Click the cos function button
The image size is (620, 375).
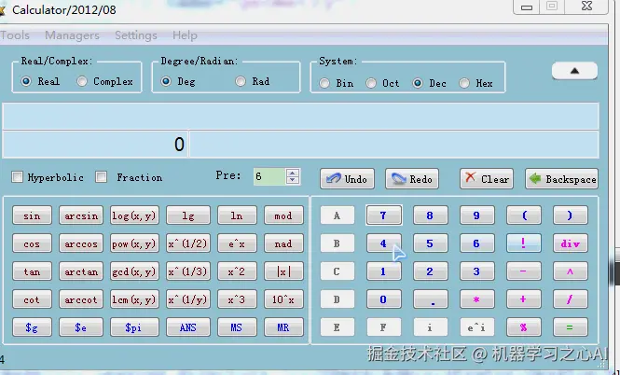pos(32,243)
